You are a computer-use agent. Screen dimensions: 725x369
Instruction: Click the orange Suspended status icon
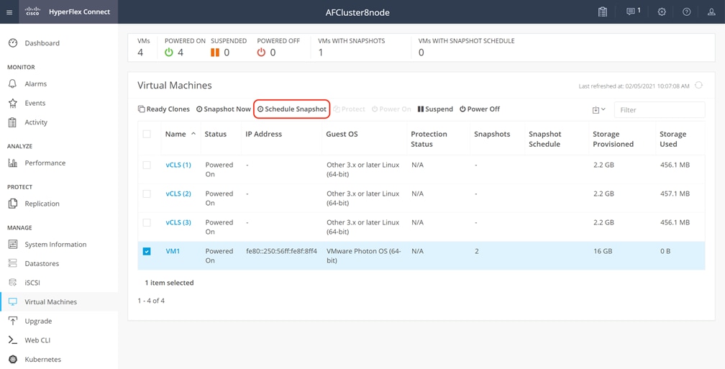pyautogui.click(x=215, y=53)
